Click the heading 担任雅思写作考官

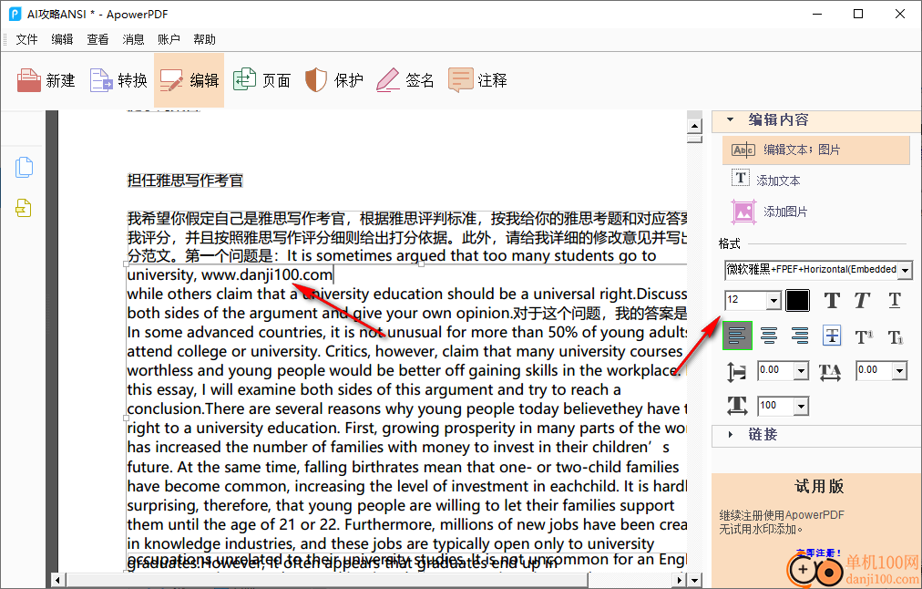(x=185, y=181)
